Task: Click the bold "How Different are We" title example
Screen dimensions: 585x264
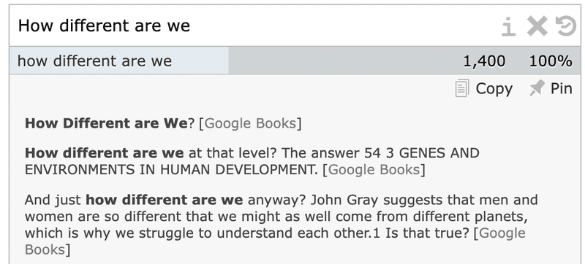Action: (x=105, y=123)
